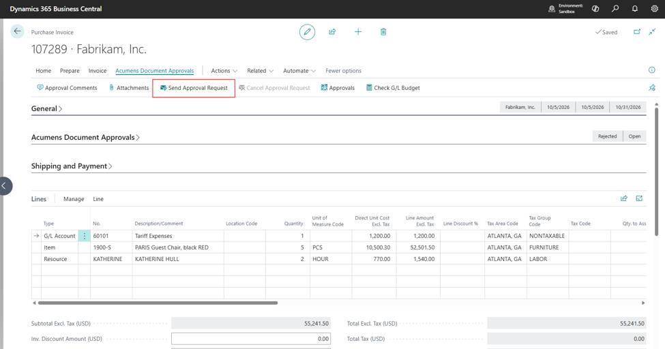
Task: Click '52,501.50' line amount cell
Action: pos(417,247)
